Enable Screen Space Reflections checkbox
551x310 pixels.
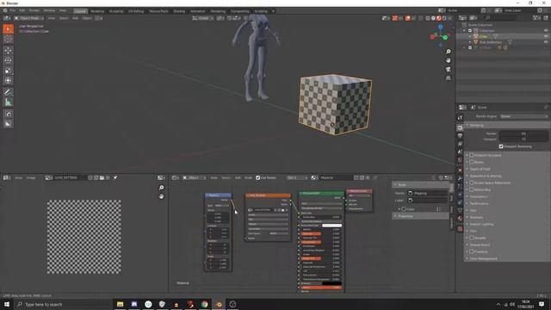click(x=472, y=183)
